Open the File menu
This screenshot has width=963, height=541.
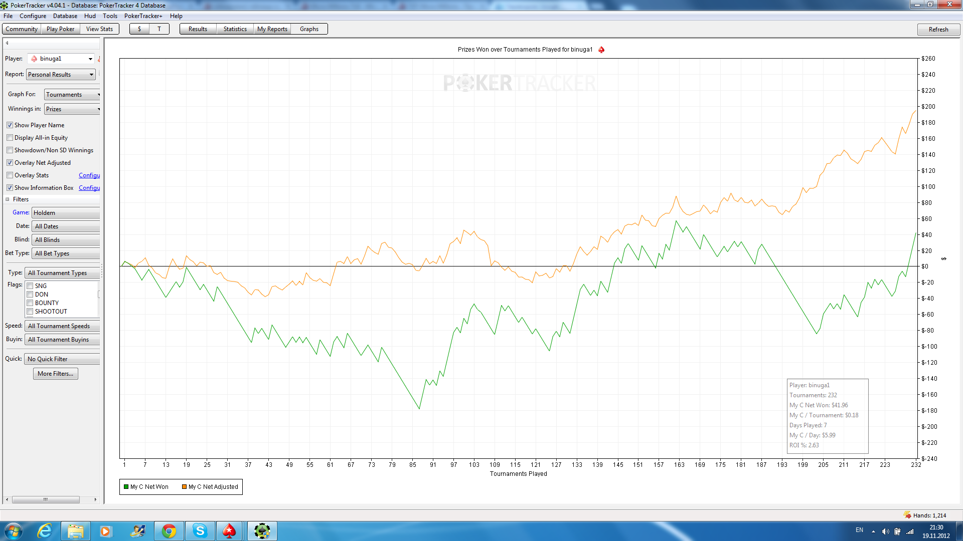8,16
